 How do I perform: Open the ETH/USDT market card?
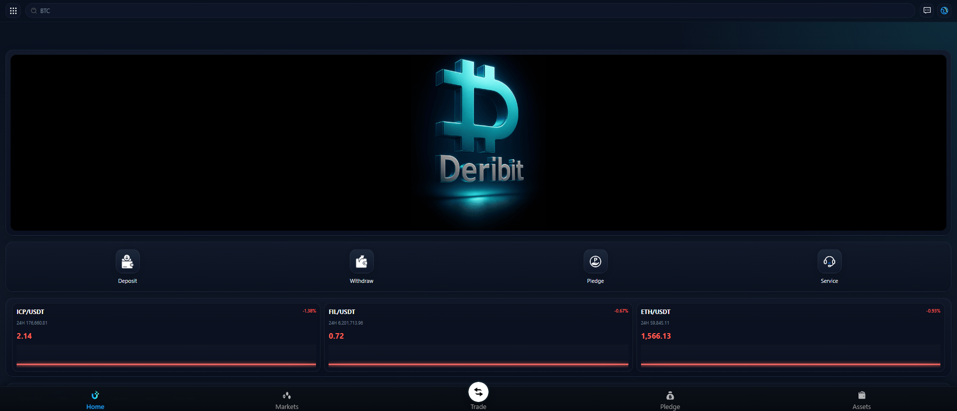click(790, 337)
